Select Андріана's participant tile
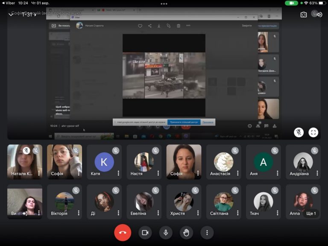 click(x=303, y=162)
